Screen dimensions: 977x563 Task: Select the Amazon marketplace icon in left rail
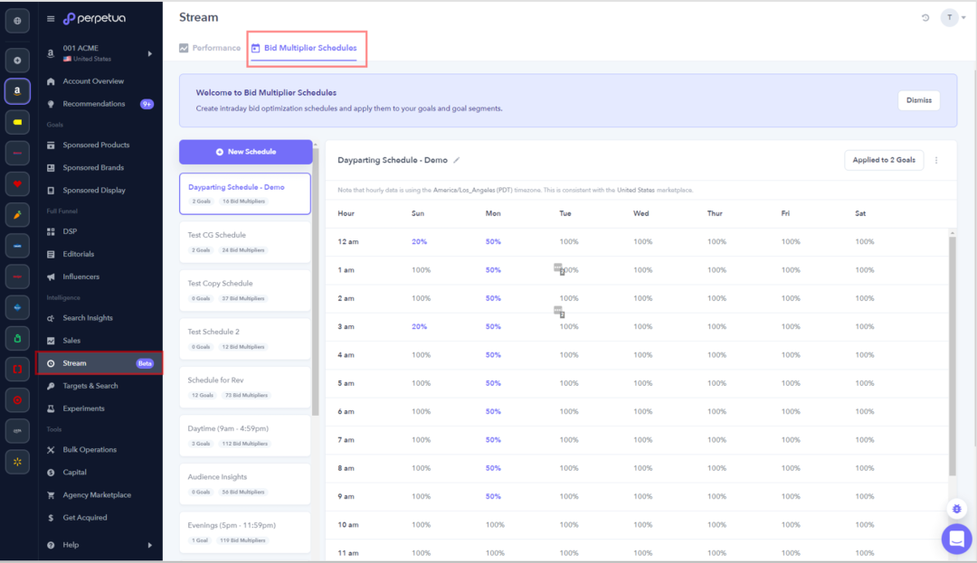click(x=17, y=91)
